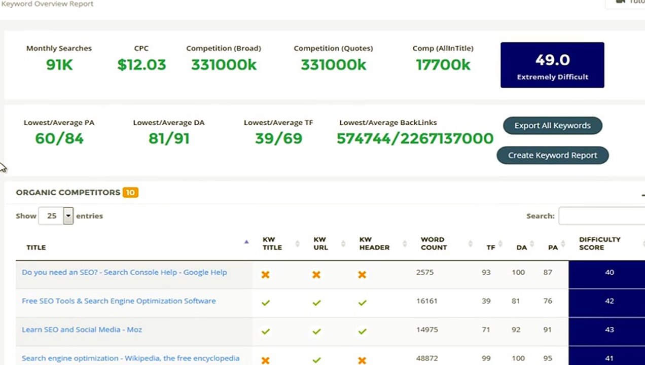Screen dimensions: 645x365
Task: Sort by Word Count column
Action: pos(434,243)
